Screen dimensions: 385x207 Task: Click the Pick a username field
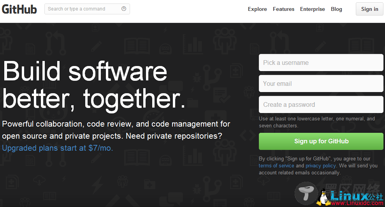(x=321, y=63)
